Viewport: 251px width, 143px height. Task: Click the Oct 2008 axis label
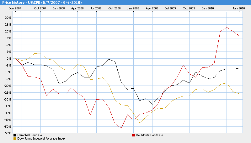(x=115, y=8)
